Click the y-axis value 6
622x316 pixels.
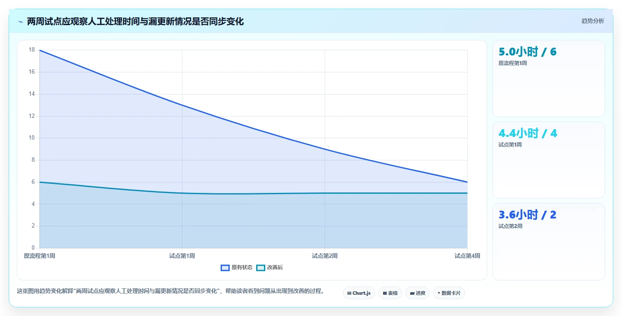coord(33,182)
